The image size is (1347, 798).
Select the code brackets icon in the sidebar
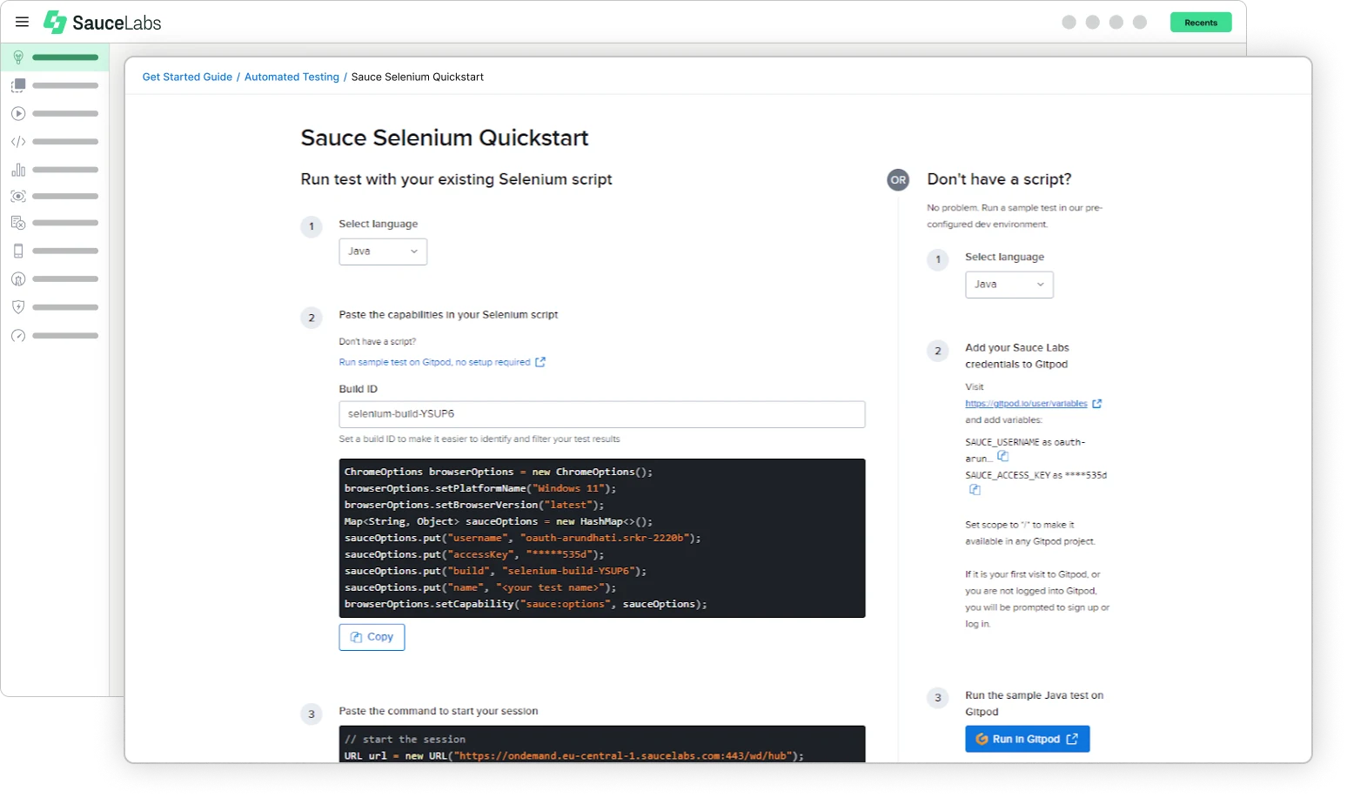pyautogui.click(x=18, y=141)
